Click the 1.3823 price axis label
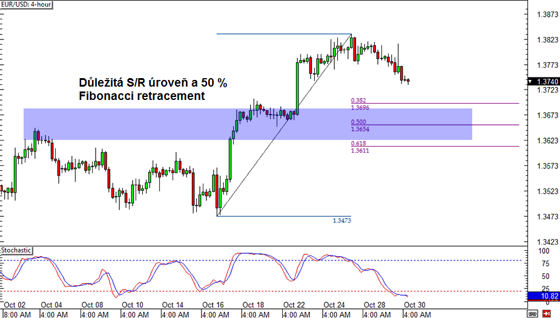The width and height of the screenshot is (560, 318). click(x=547, y=39)
